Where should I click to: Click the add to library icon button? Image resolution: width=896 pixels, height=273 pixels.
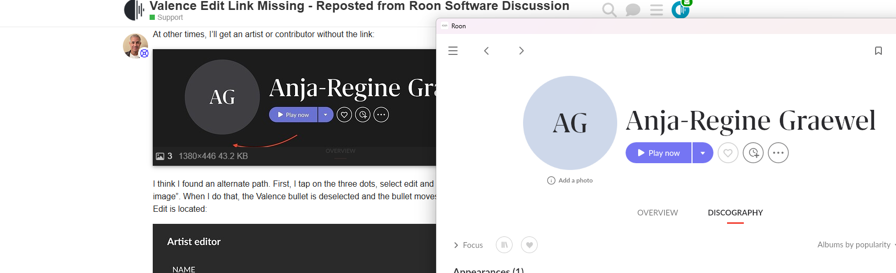[x=753, y=153]
